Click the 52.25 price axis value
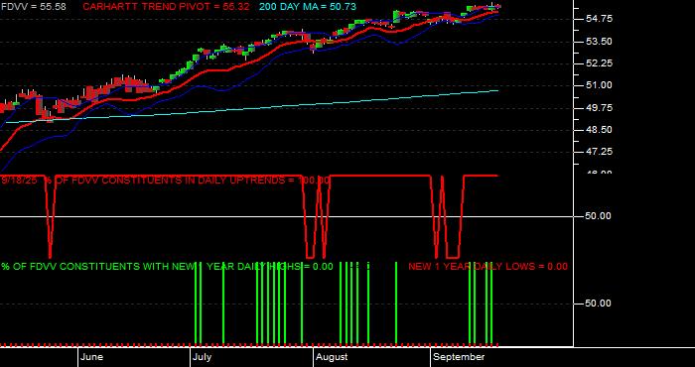 pos(600,63)
